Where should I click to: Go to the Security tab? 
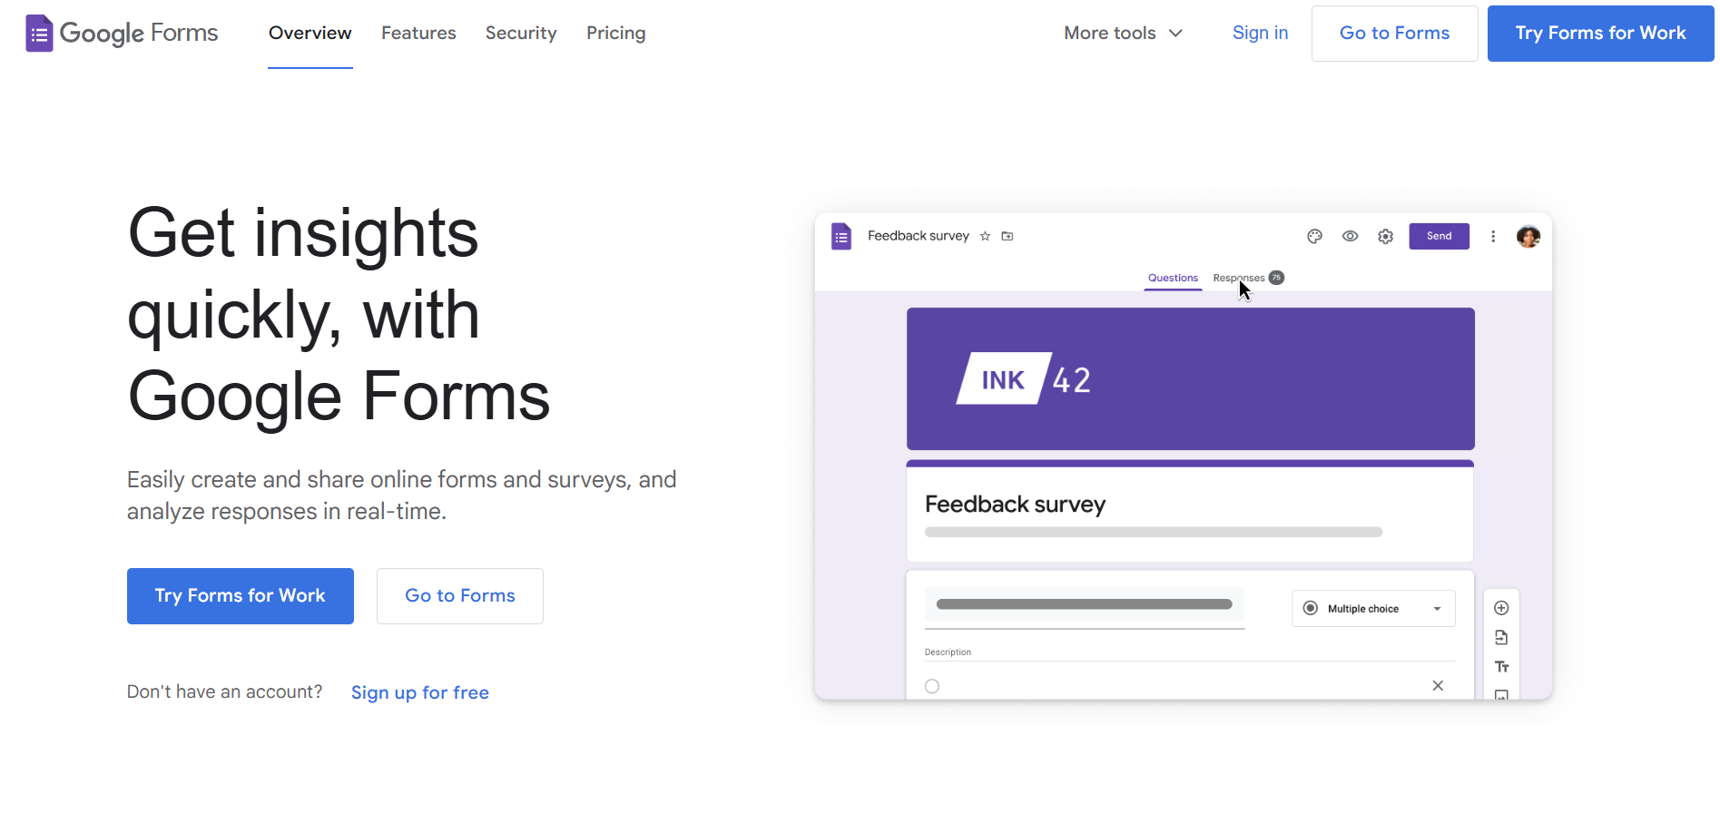click(521, 33)
